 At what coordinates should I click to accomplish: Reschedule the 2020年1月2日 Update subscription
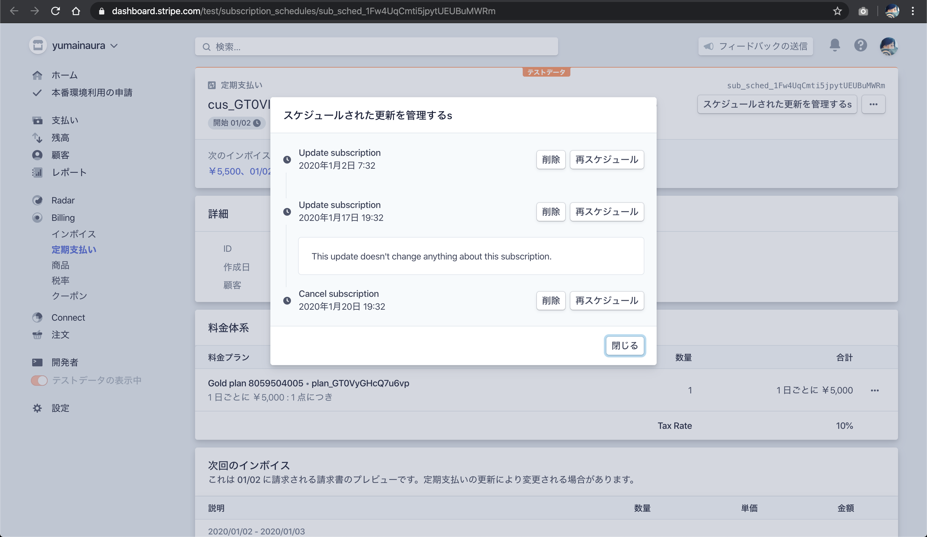pyautogui.click(x=607, y=160)
